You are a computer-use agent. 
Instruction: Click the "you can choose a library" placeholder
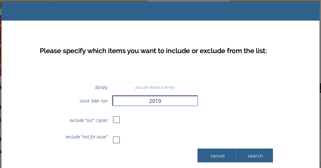coord(155,87)
